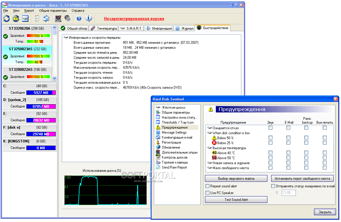Click D: drive free space bar 87857 MB
341x222 pixels.
pos(41,107)
